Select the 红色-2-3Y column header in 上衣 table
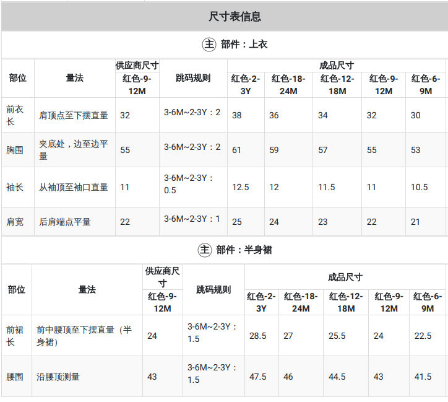This screenshot has width=448, height=402. [x=246, y=85]
